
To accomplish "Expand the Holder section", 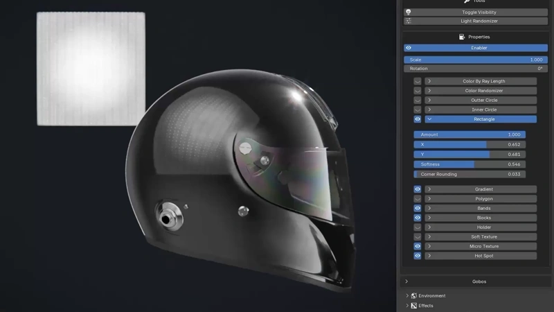I will pos(429,227).
